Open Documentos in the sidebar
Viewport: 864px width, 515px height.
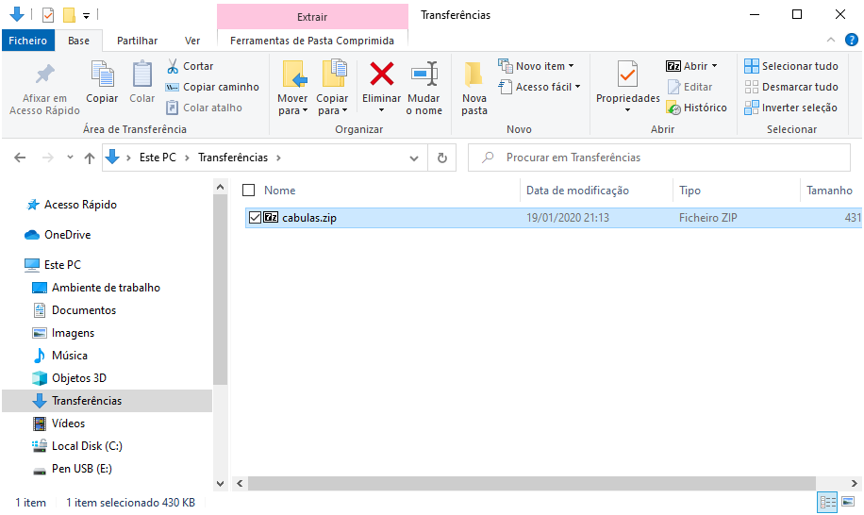coord(75,310)
